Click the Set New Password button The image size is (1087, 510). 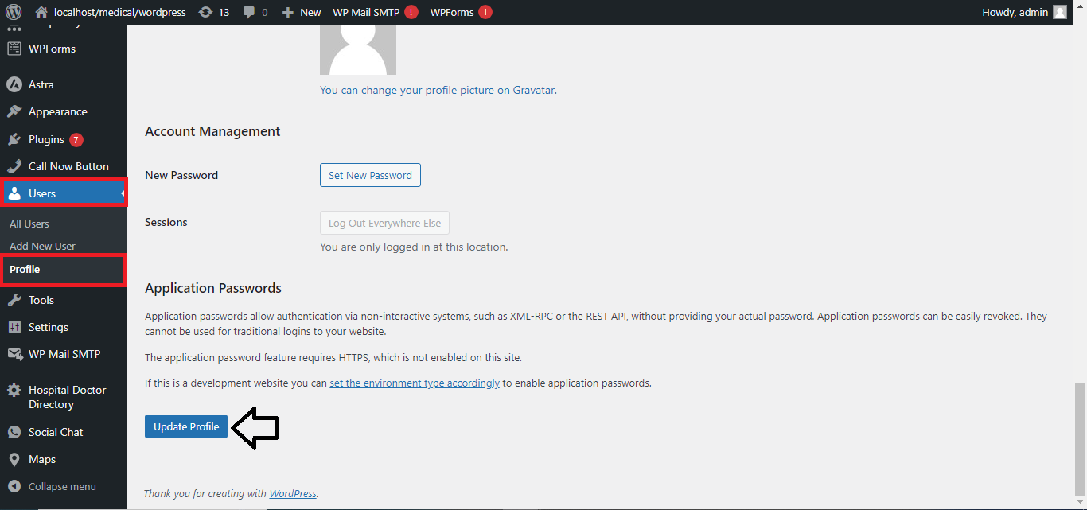370,175
